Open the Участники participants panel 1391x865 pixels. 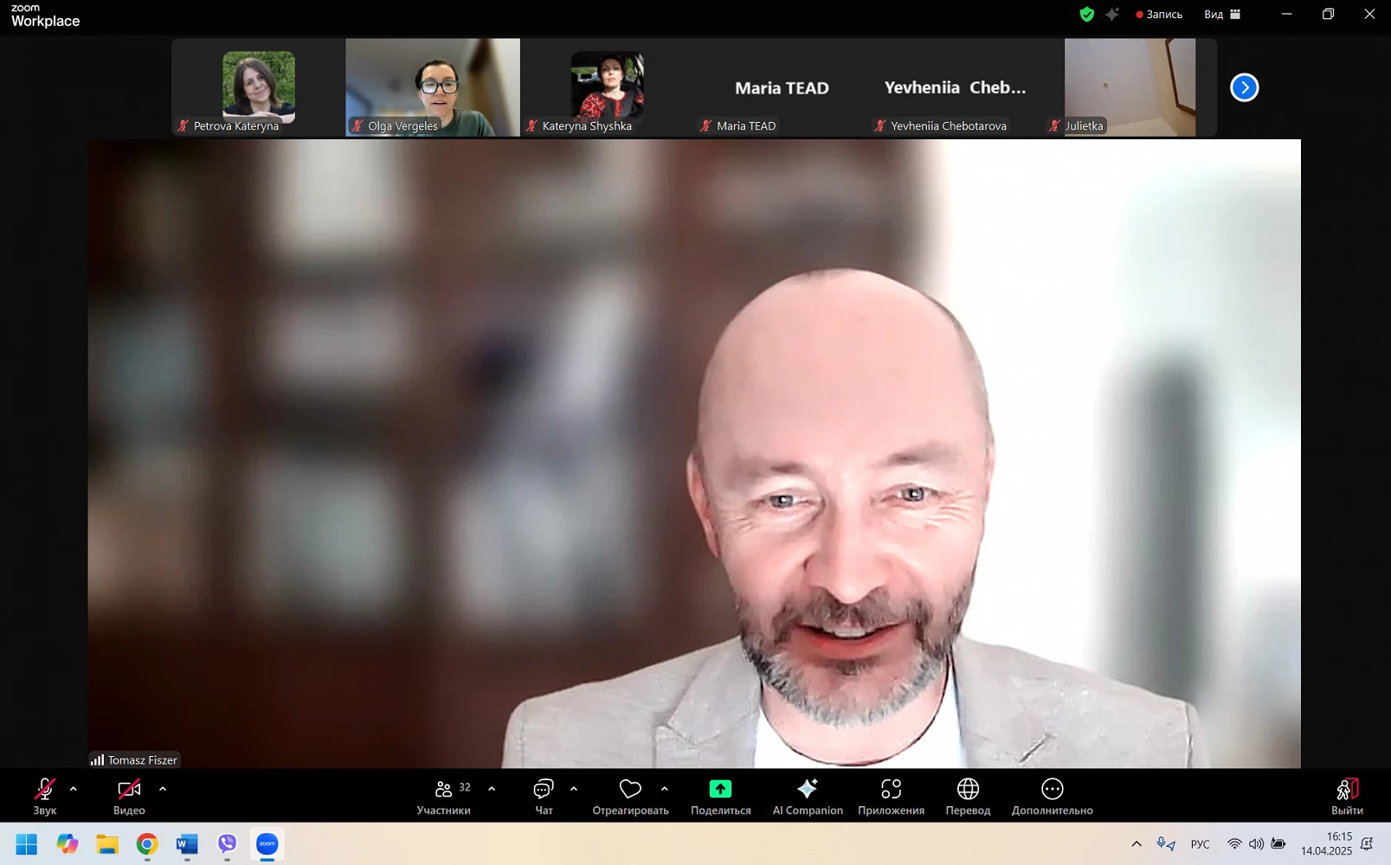(444, 796)
